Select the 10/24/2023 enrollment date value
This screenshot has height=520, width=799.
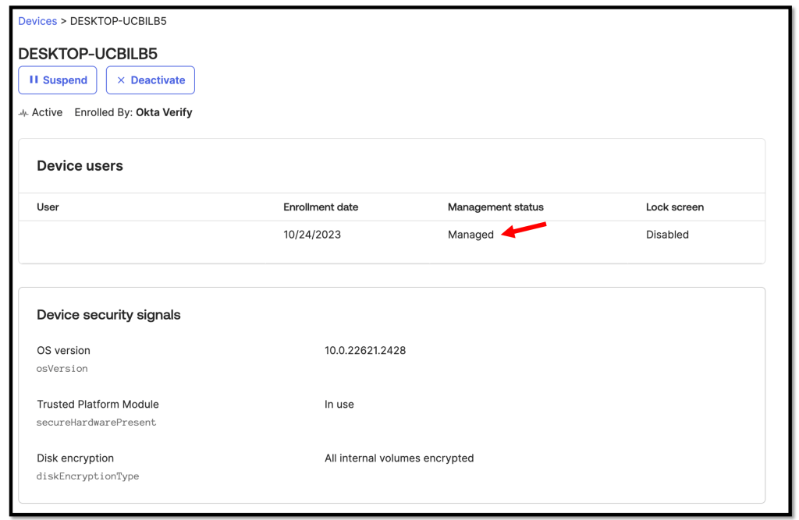tap(312, 235)
